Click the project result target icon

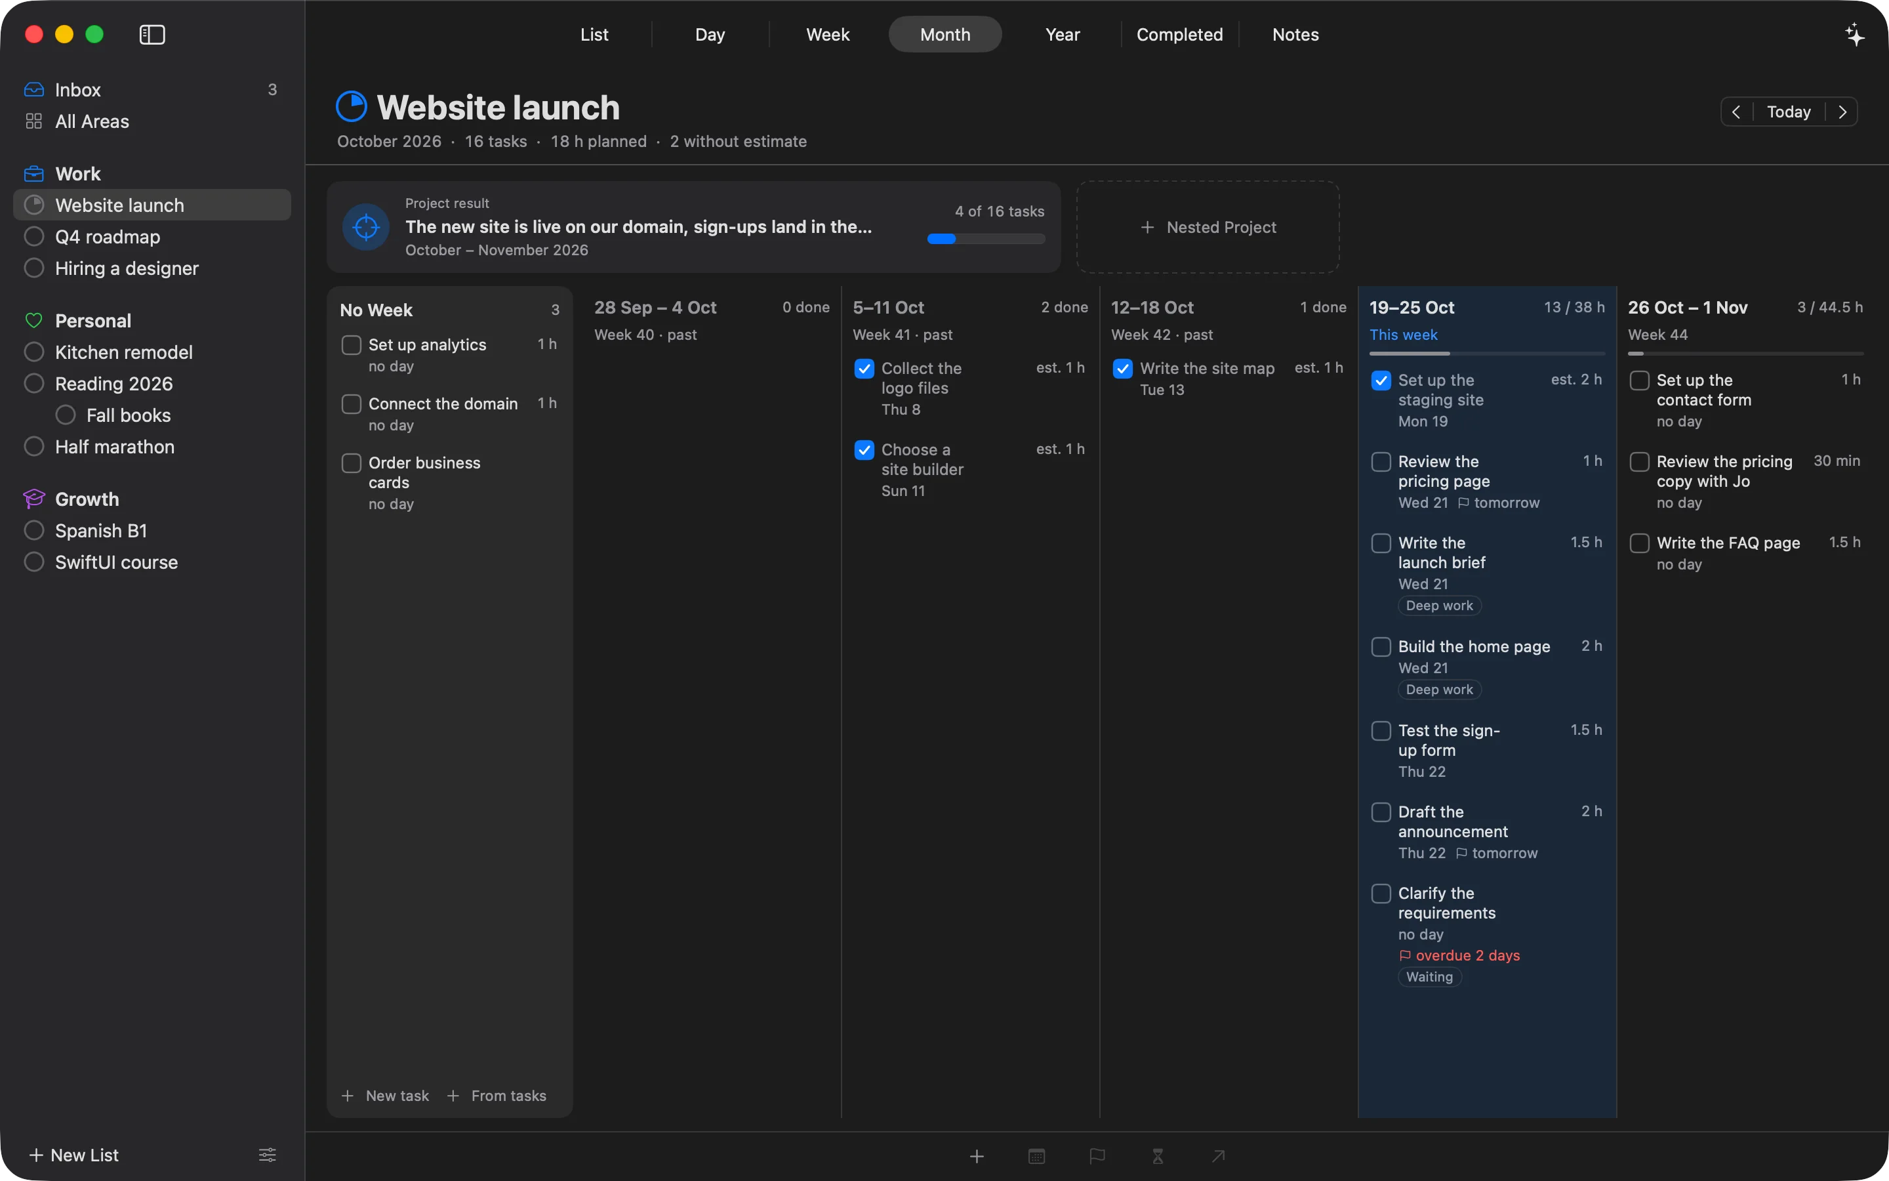point(366,227)
